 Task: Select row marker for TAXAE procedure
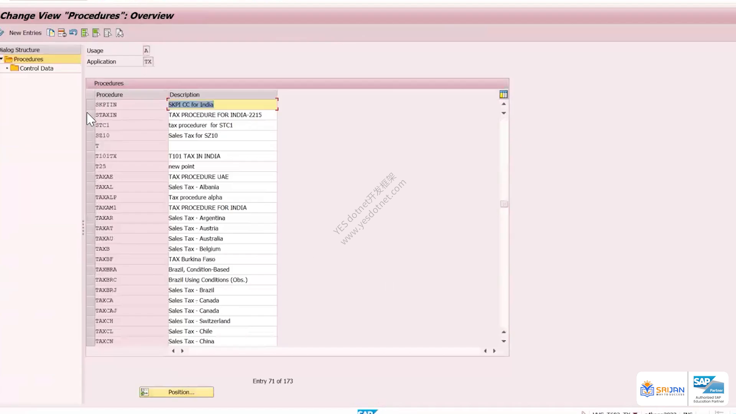pyautogui.click(x=90, y=177)
